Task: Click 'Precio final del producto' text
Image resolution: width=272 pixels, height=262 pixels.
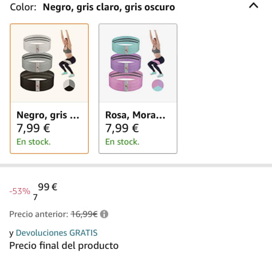Action: 64,246
